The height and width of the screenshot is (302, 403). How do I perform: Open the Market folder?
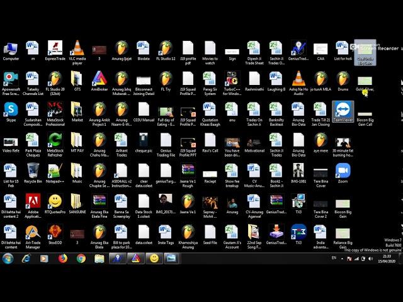point(77,112)
